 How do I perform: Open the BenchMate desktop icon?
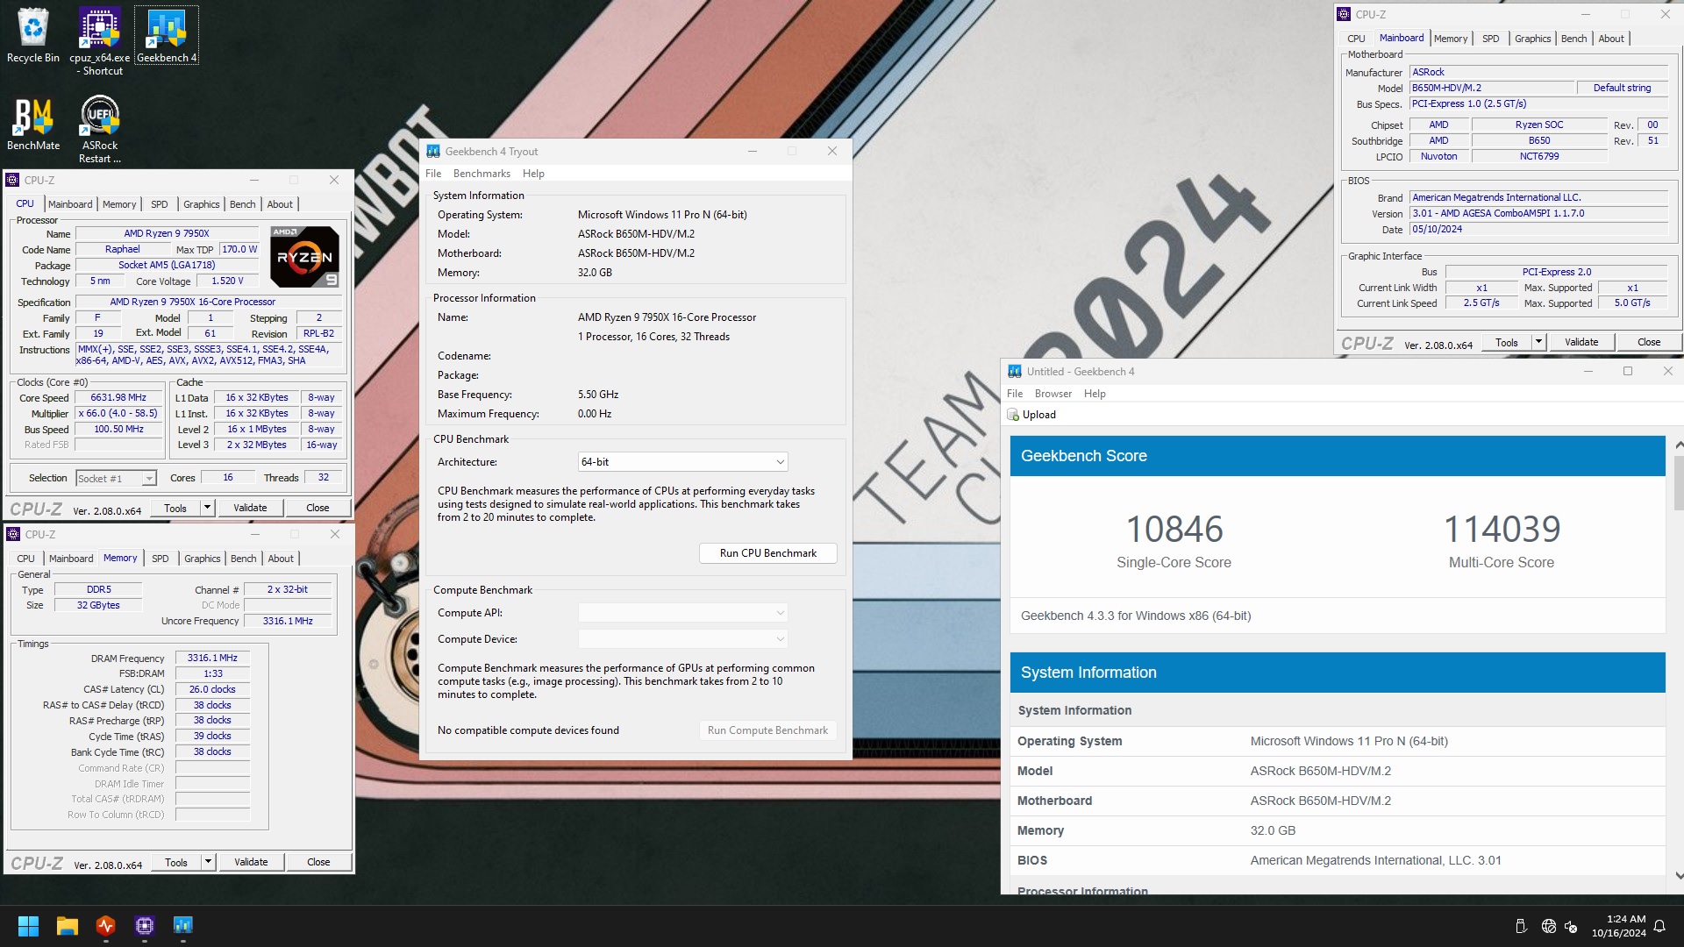tap(33, 123)
